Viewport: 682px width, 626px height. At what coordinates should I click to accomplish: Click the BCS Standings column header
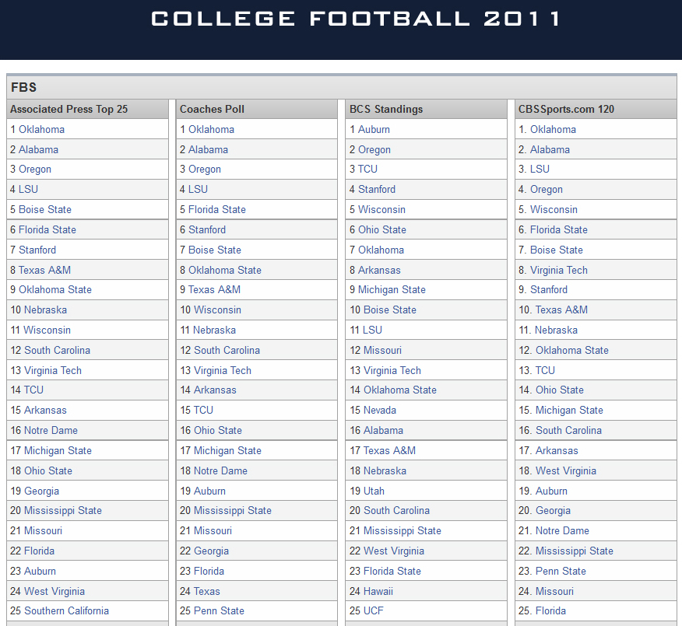tap(388, 109)
